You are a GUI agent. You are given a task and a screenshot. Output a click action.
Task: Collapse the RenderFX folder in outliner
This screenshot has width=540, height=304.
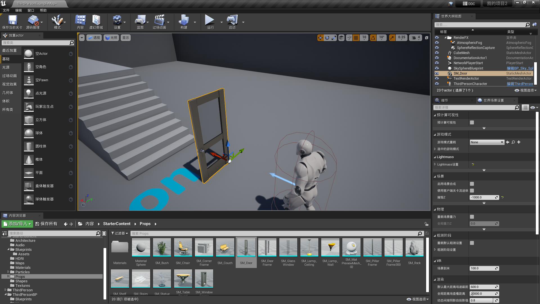point(445,37)
